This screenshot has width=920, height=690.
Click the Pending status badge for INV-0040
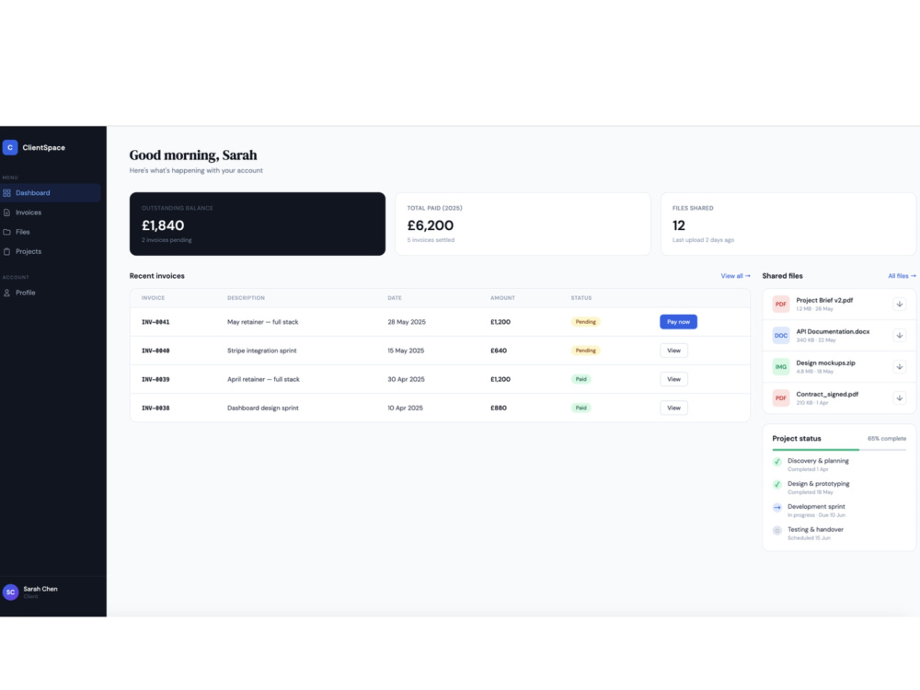pyautogui.click(x=585, y=351)
